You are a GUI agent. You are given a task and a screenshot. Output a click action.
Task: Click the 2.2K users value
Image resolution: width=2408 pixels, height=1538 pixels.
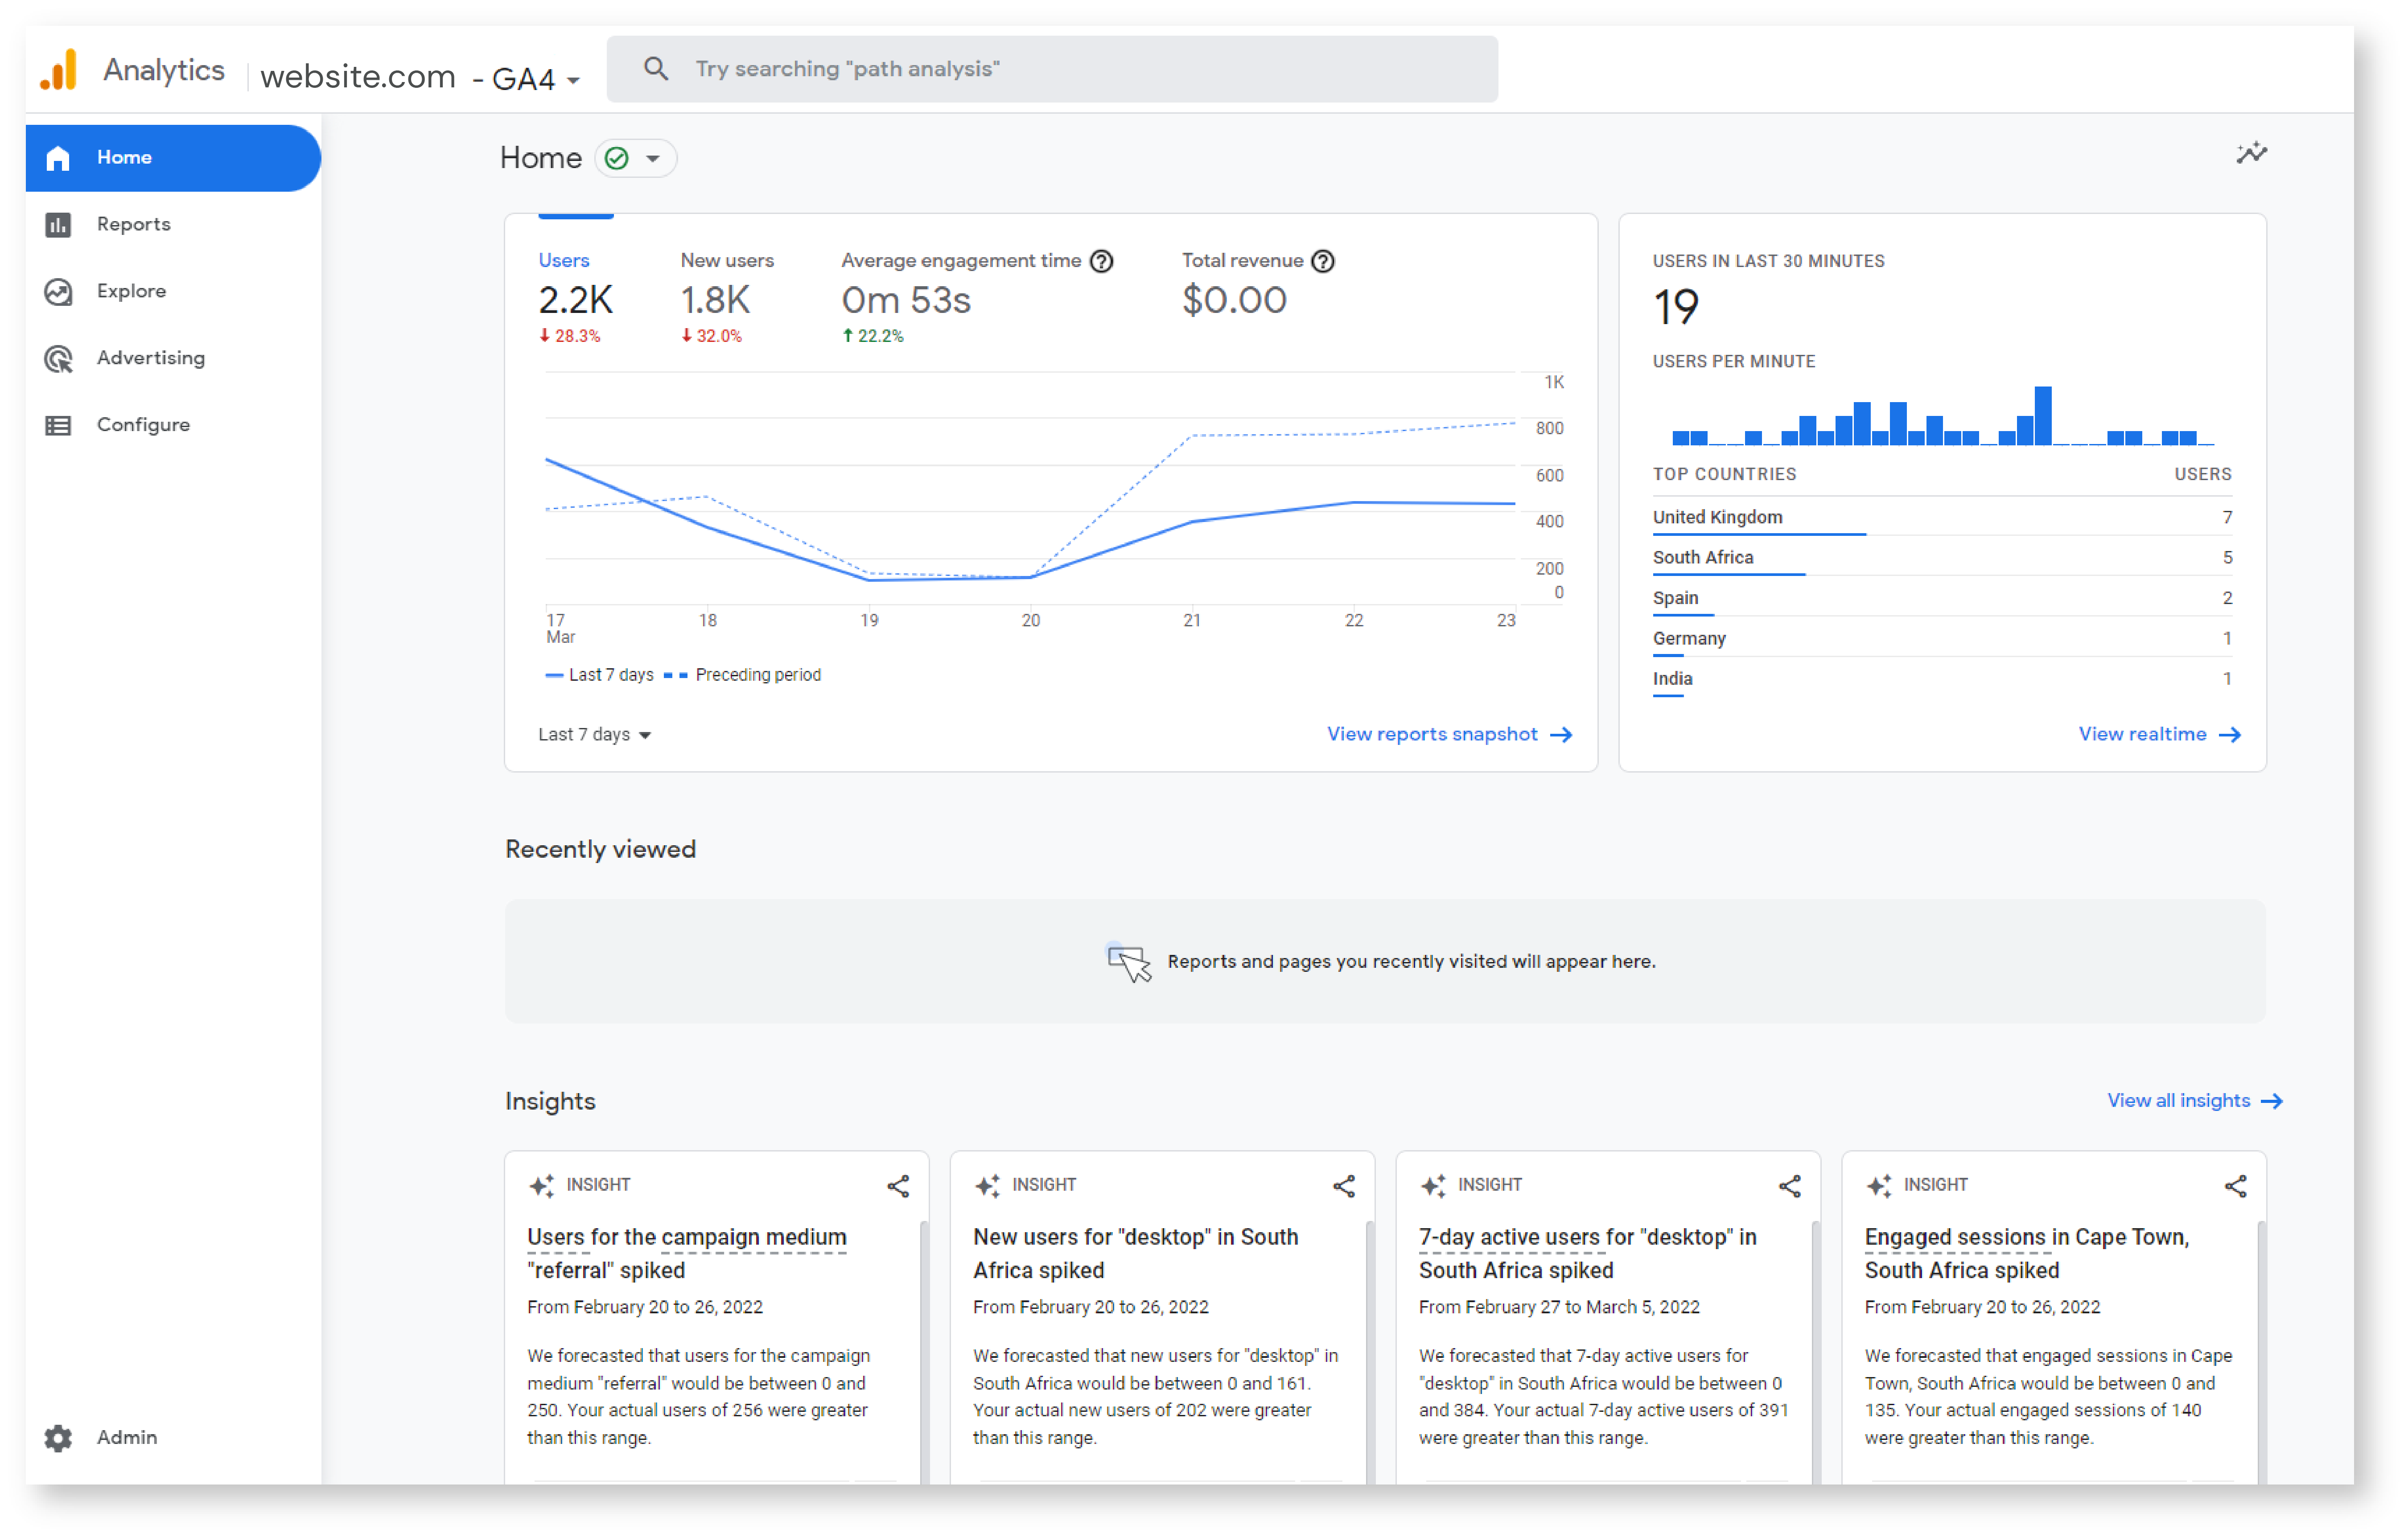click(x=575, y=300)
